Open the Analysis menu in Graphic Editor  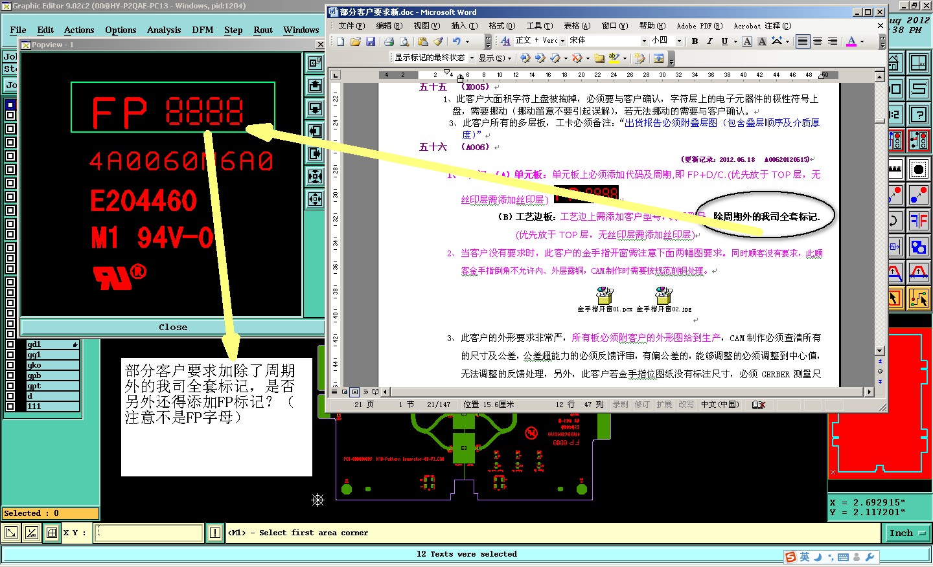tap(164, 30)
